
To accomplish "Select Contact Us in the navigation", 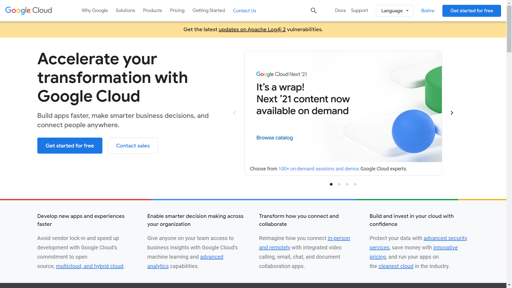I will (244, 10).
